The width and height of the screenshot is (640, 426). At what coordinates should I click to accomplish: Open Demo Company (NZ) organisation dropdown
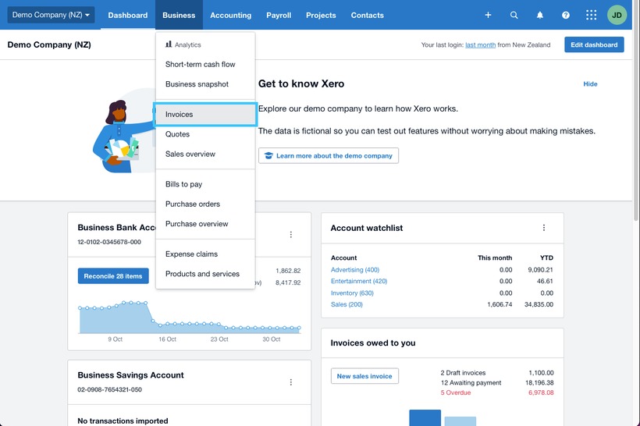[51, 15]
